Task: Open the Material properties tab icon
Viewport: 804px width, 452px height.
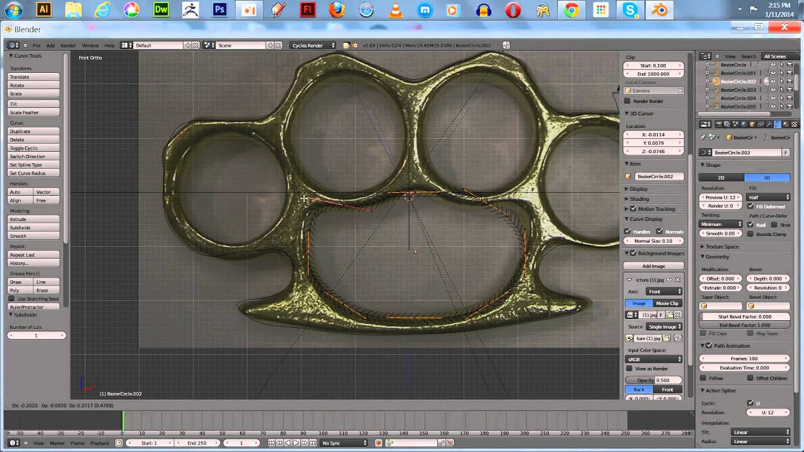Action: point(786,124)
